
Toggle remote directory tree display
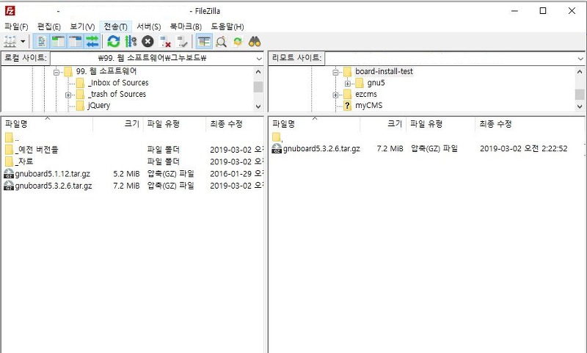point(76,42)
